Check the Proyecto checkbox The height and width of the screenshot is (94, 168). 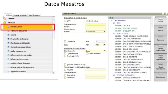(x=65, y=70)
